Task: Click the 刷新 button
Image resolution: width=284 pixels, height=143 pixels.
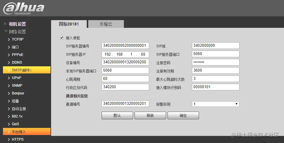Action: pyautogui.click(x=150, y=115)
